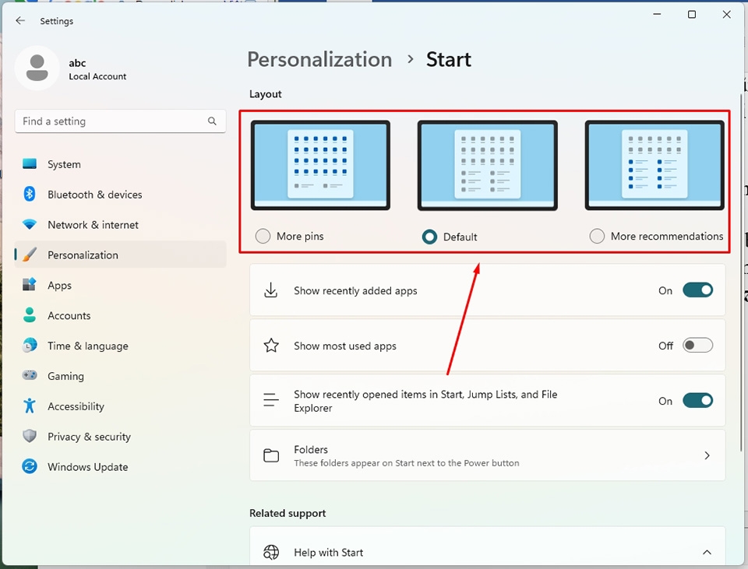Viewport: 748px width, 569px height.
Task: Click Personalization in the breadcrumb
Action: click(x=319, y=59)
